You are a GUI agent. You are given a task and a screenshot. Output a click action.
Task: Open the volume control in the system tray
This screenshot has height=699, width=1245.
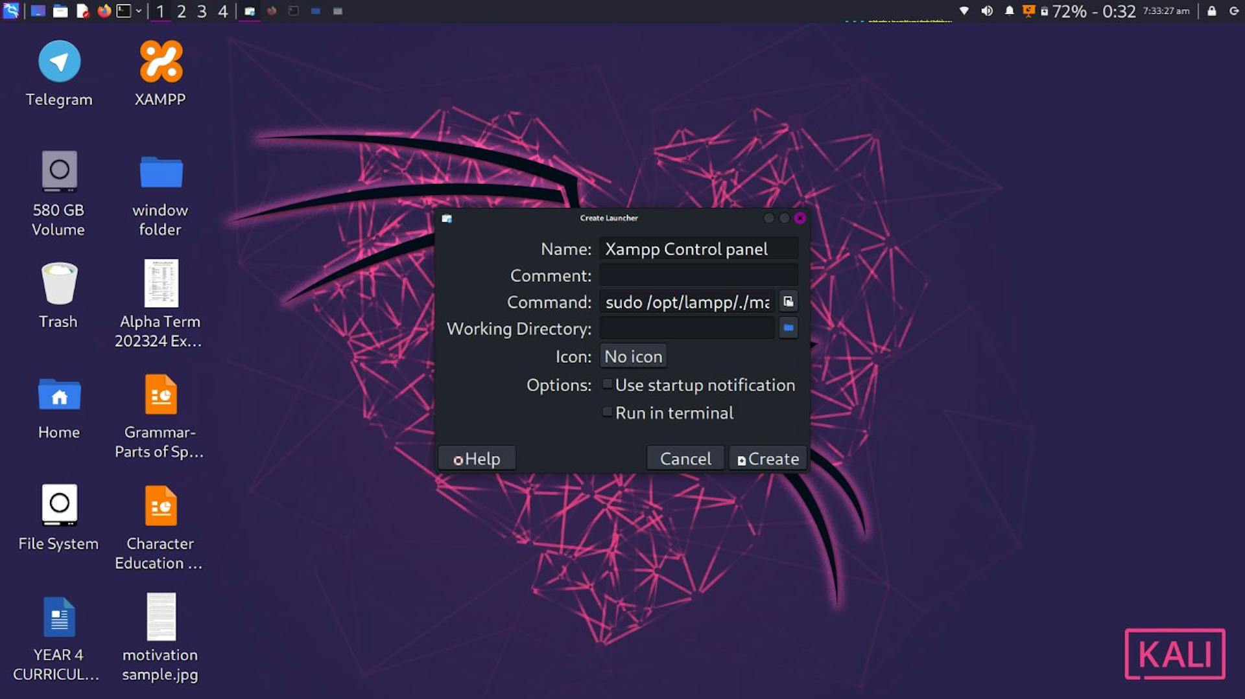[986, 10]
